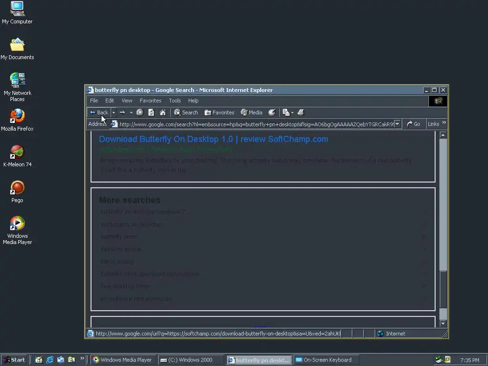
Task: Click the network system tray icon
Action: pos(439,360)
